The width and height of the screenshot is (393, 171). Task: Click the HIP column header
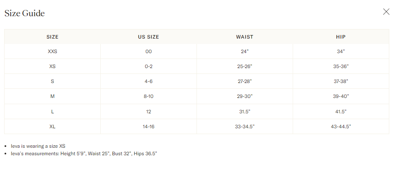341,37
